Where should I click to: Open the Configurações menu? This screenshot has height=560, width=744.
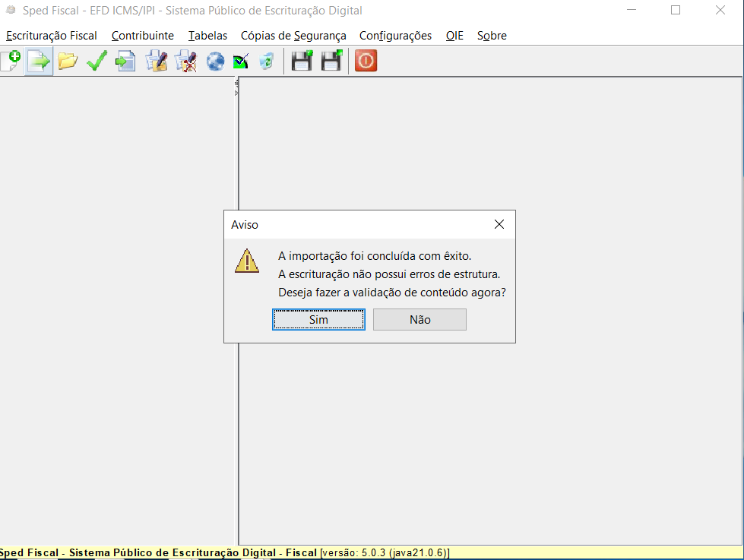tap(395, 36)
